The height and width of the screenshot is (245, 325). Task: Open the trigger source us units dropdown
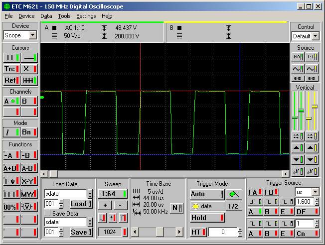315,192
